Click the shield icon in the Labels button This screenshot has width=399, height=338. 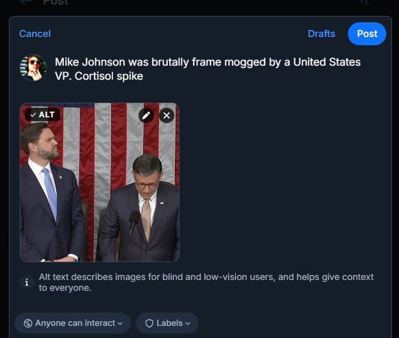tap(149, 323)
